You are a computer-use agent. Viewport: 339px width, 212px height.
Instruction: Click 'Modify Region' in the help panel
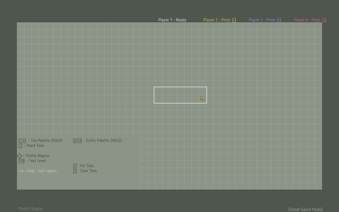click(x=37, y=156)
